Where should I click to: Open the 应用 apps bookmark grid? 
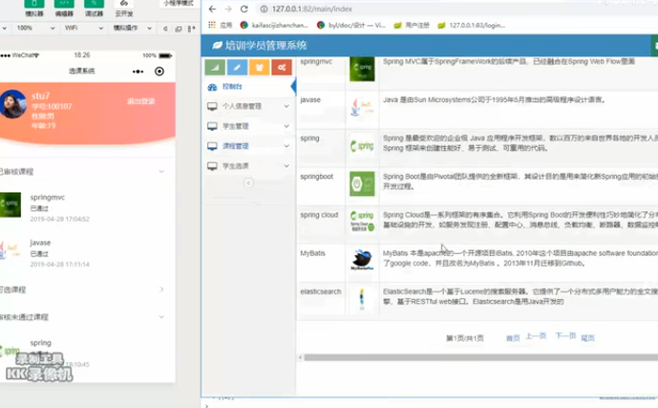click(x=221, y=25)
